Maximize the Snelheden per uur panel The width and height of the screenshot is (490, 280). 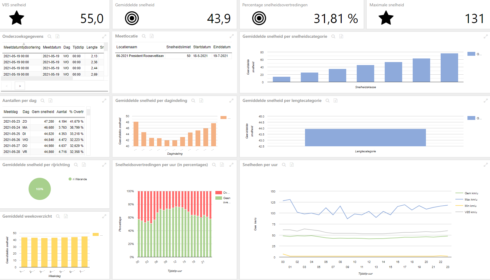point(485,165)
